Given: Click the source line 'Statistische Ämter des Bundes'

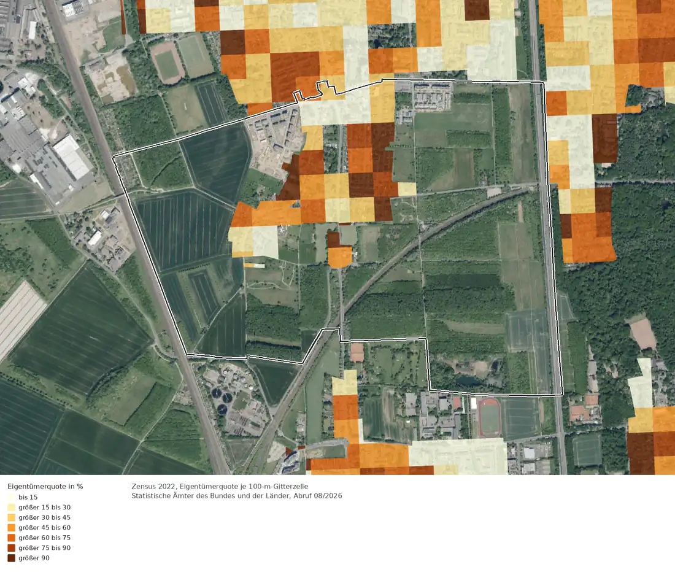Looking at the screenshot, I should [x=237, y=496].
